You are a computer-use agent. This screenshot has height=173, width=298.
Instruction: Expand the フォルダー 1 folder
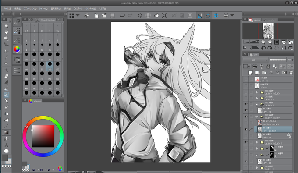tap(257, 98)
